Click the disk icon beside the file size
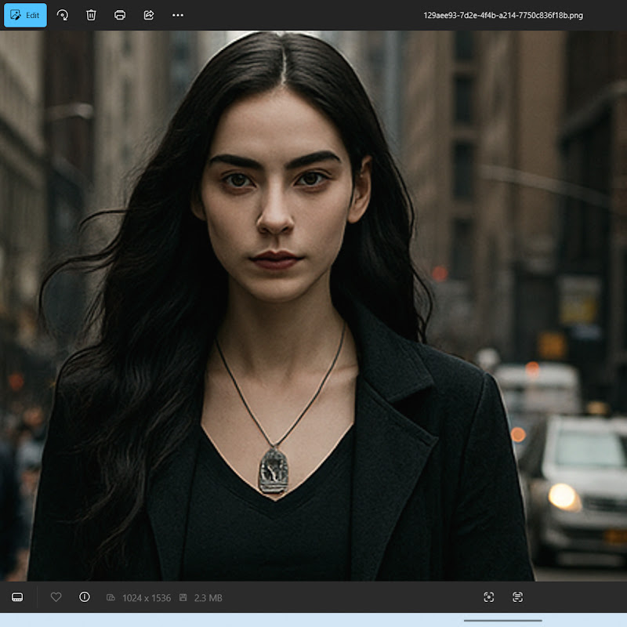The width and height of the screenshot is (627, 627). tap(183, 598)
